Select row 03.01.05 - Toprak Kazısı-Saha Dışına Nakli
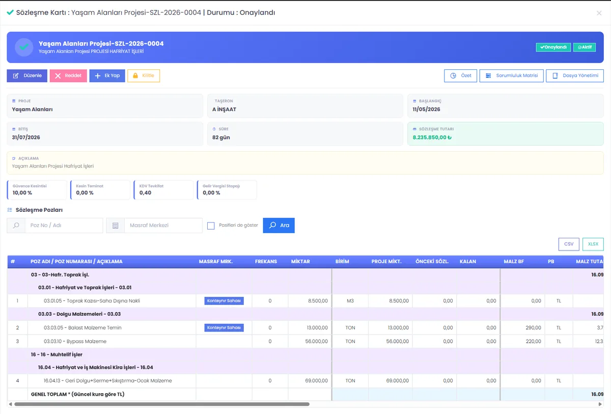Image resolution: width=611 pixels, height=414 pixels. [305, 301]
